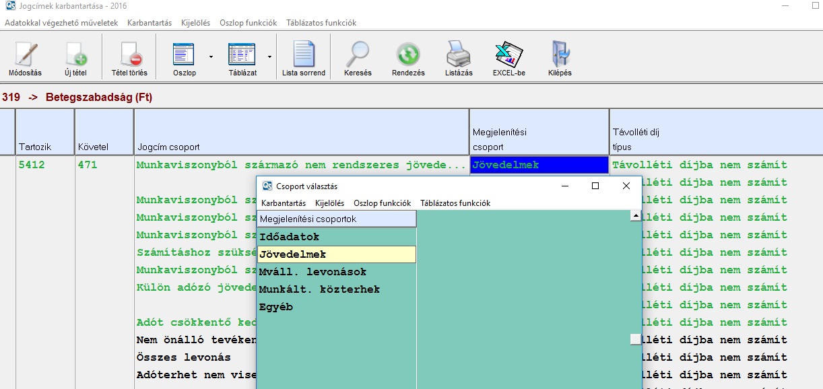Open the Lista sorrend tool
The width and height of the screenshot is (823, 389).
pos(303,54)
